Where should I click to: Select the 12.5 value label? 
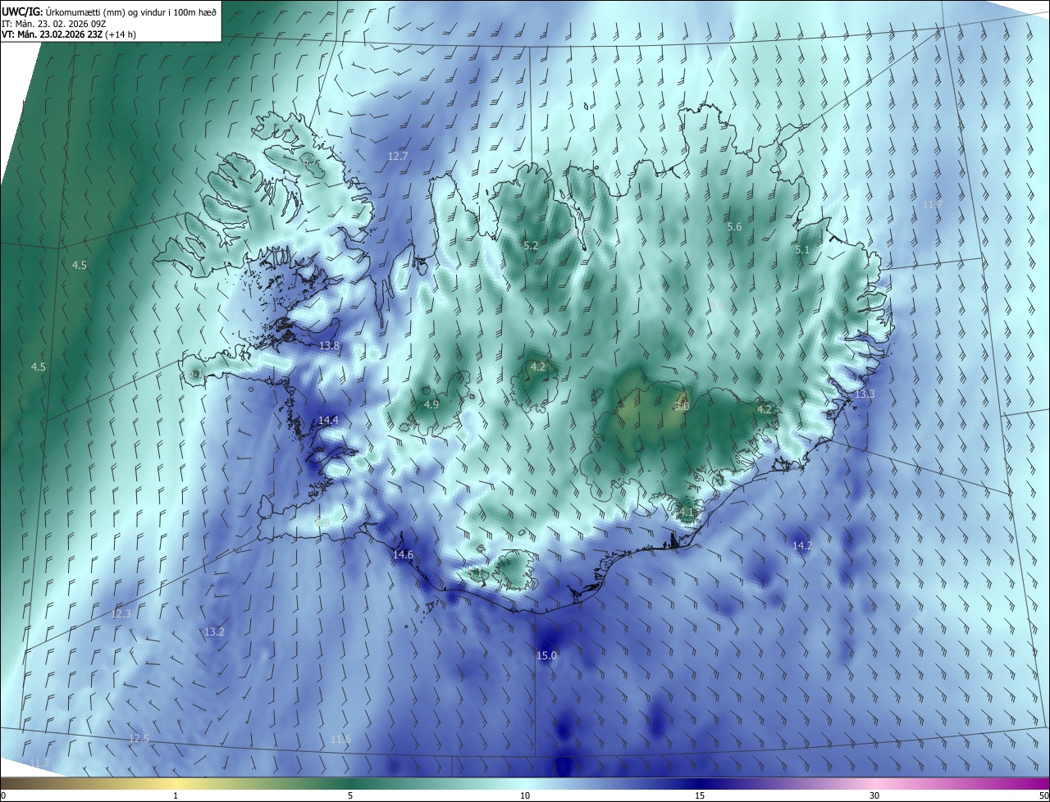click(x=139, y=738)
